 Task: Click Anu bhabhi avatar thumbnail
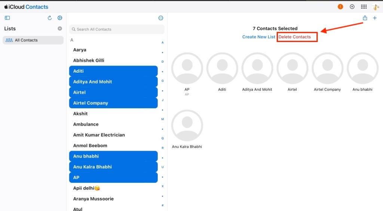click(362, 68)
